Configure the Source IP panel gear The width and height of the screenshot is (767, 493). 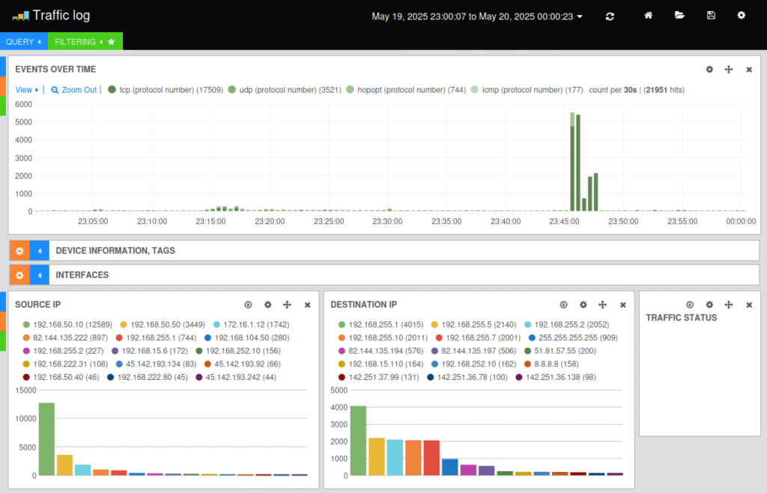(267, 305)
